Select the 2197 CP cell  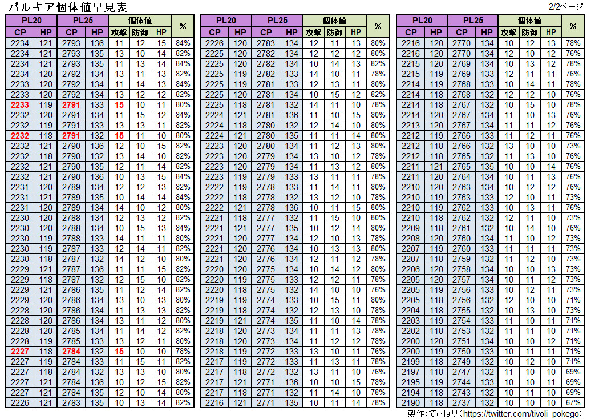point(411,372)
